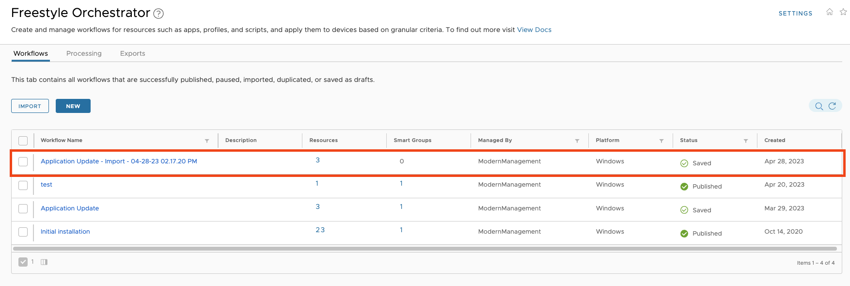Click the IMPORT button

[30, 106]
